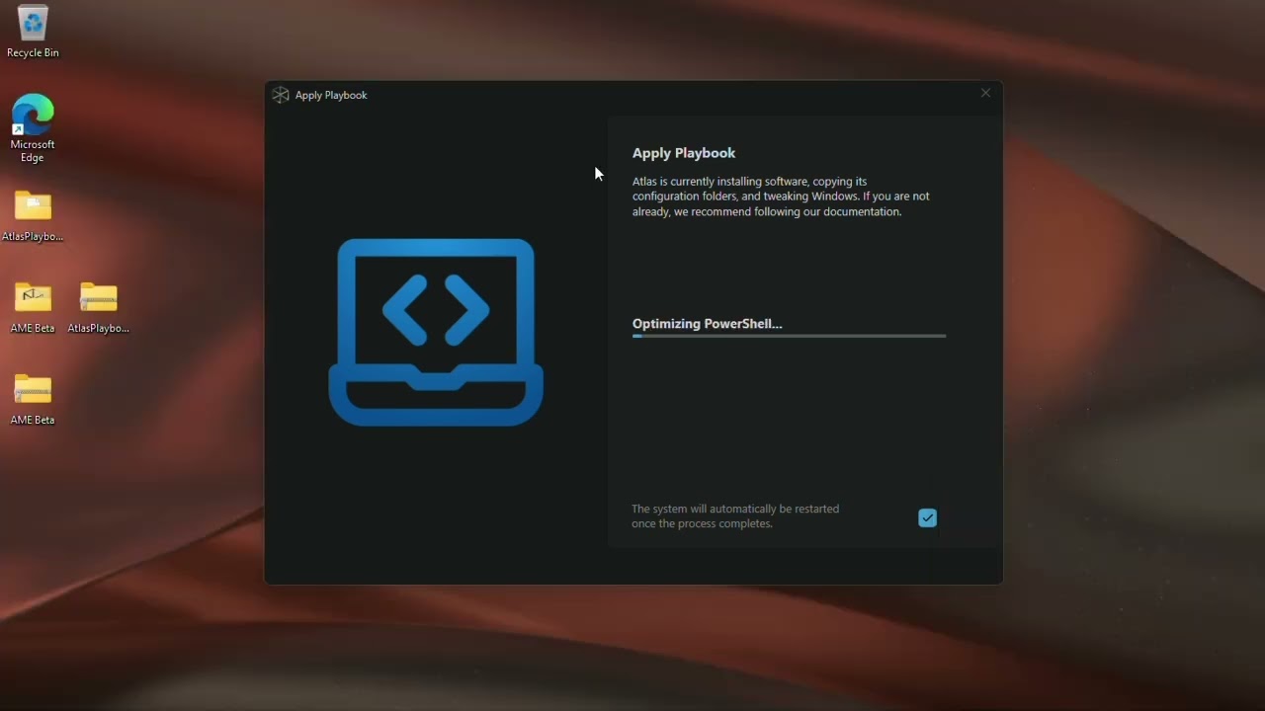Click the 'Apply Playbook' heading text
This screenshot has height=711, width=1265.
pyautogui.click(x=684, y=153)
